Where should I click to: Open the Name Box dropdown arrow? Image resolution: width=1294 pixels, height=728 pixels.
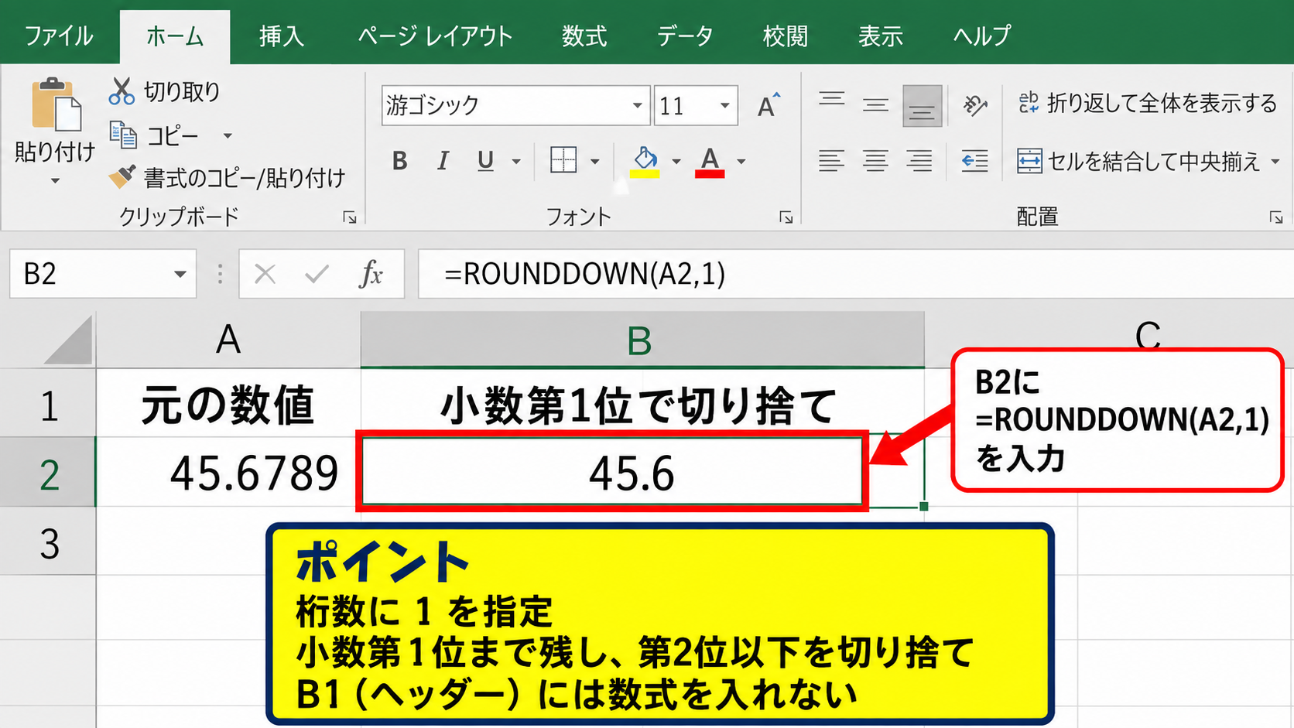(180, 274)
